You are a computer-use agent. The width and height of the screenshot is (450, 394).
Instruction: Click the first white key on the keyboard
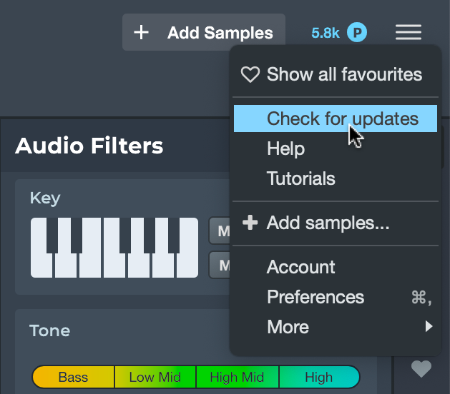pos(40,266)
